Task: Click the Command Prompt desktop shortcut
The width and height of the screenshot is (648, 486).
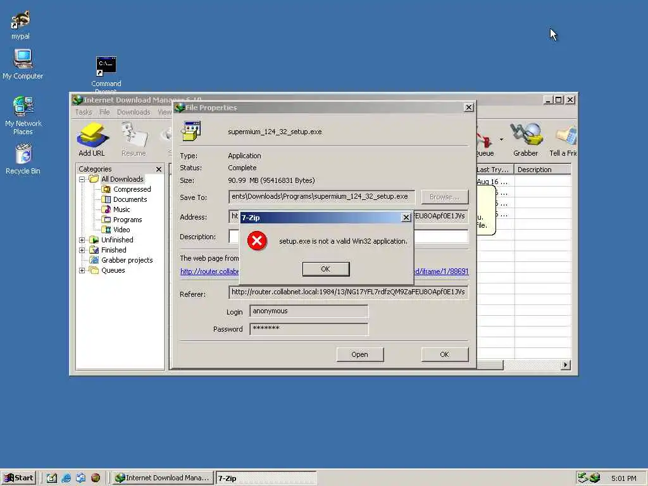Action: point(106,73)
